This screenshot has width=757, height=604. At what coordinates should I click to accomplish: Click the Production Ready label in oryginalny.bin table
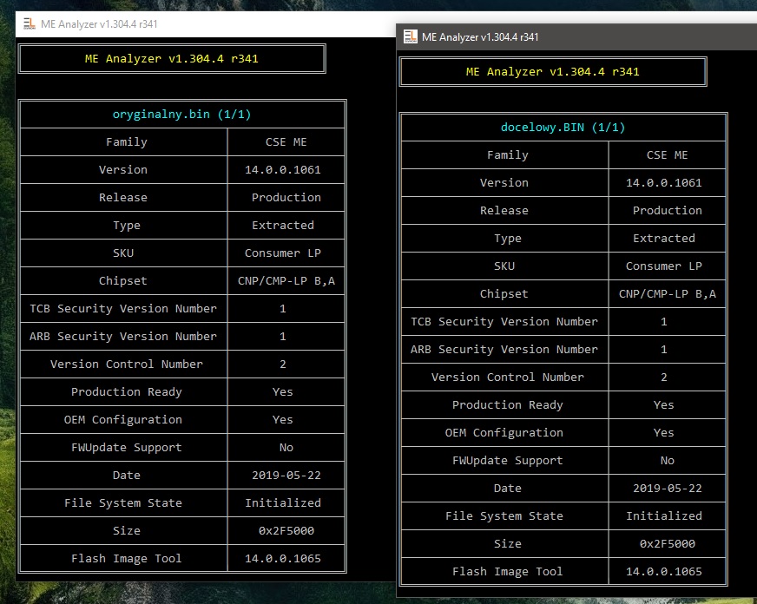pos(127,391)
